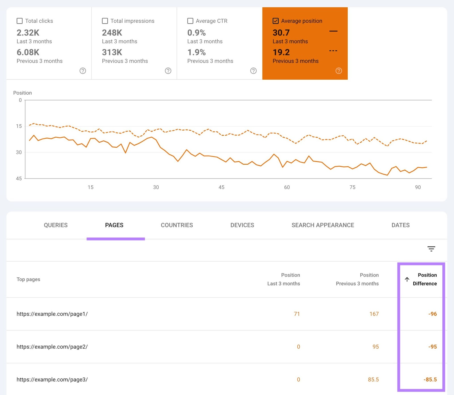Disable the Average position checkbox
This screenshot has height=395, width=454.
pyautogui.click(x=275, y=21)
